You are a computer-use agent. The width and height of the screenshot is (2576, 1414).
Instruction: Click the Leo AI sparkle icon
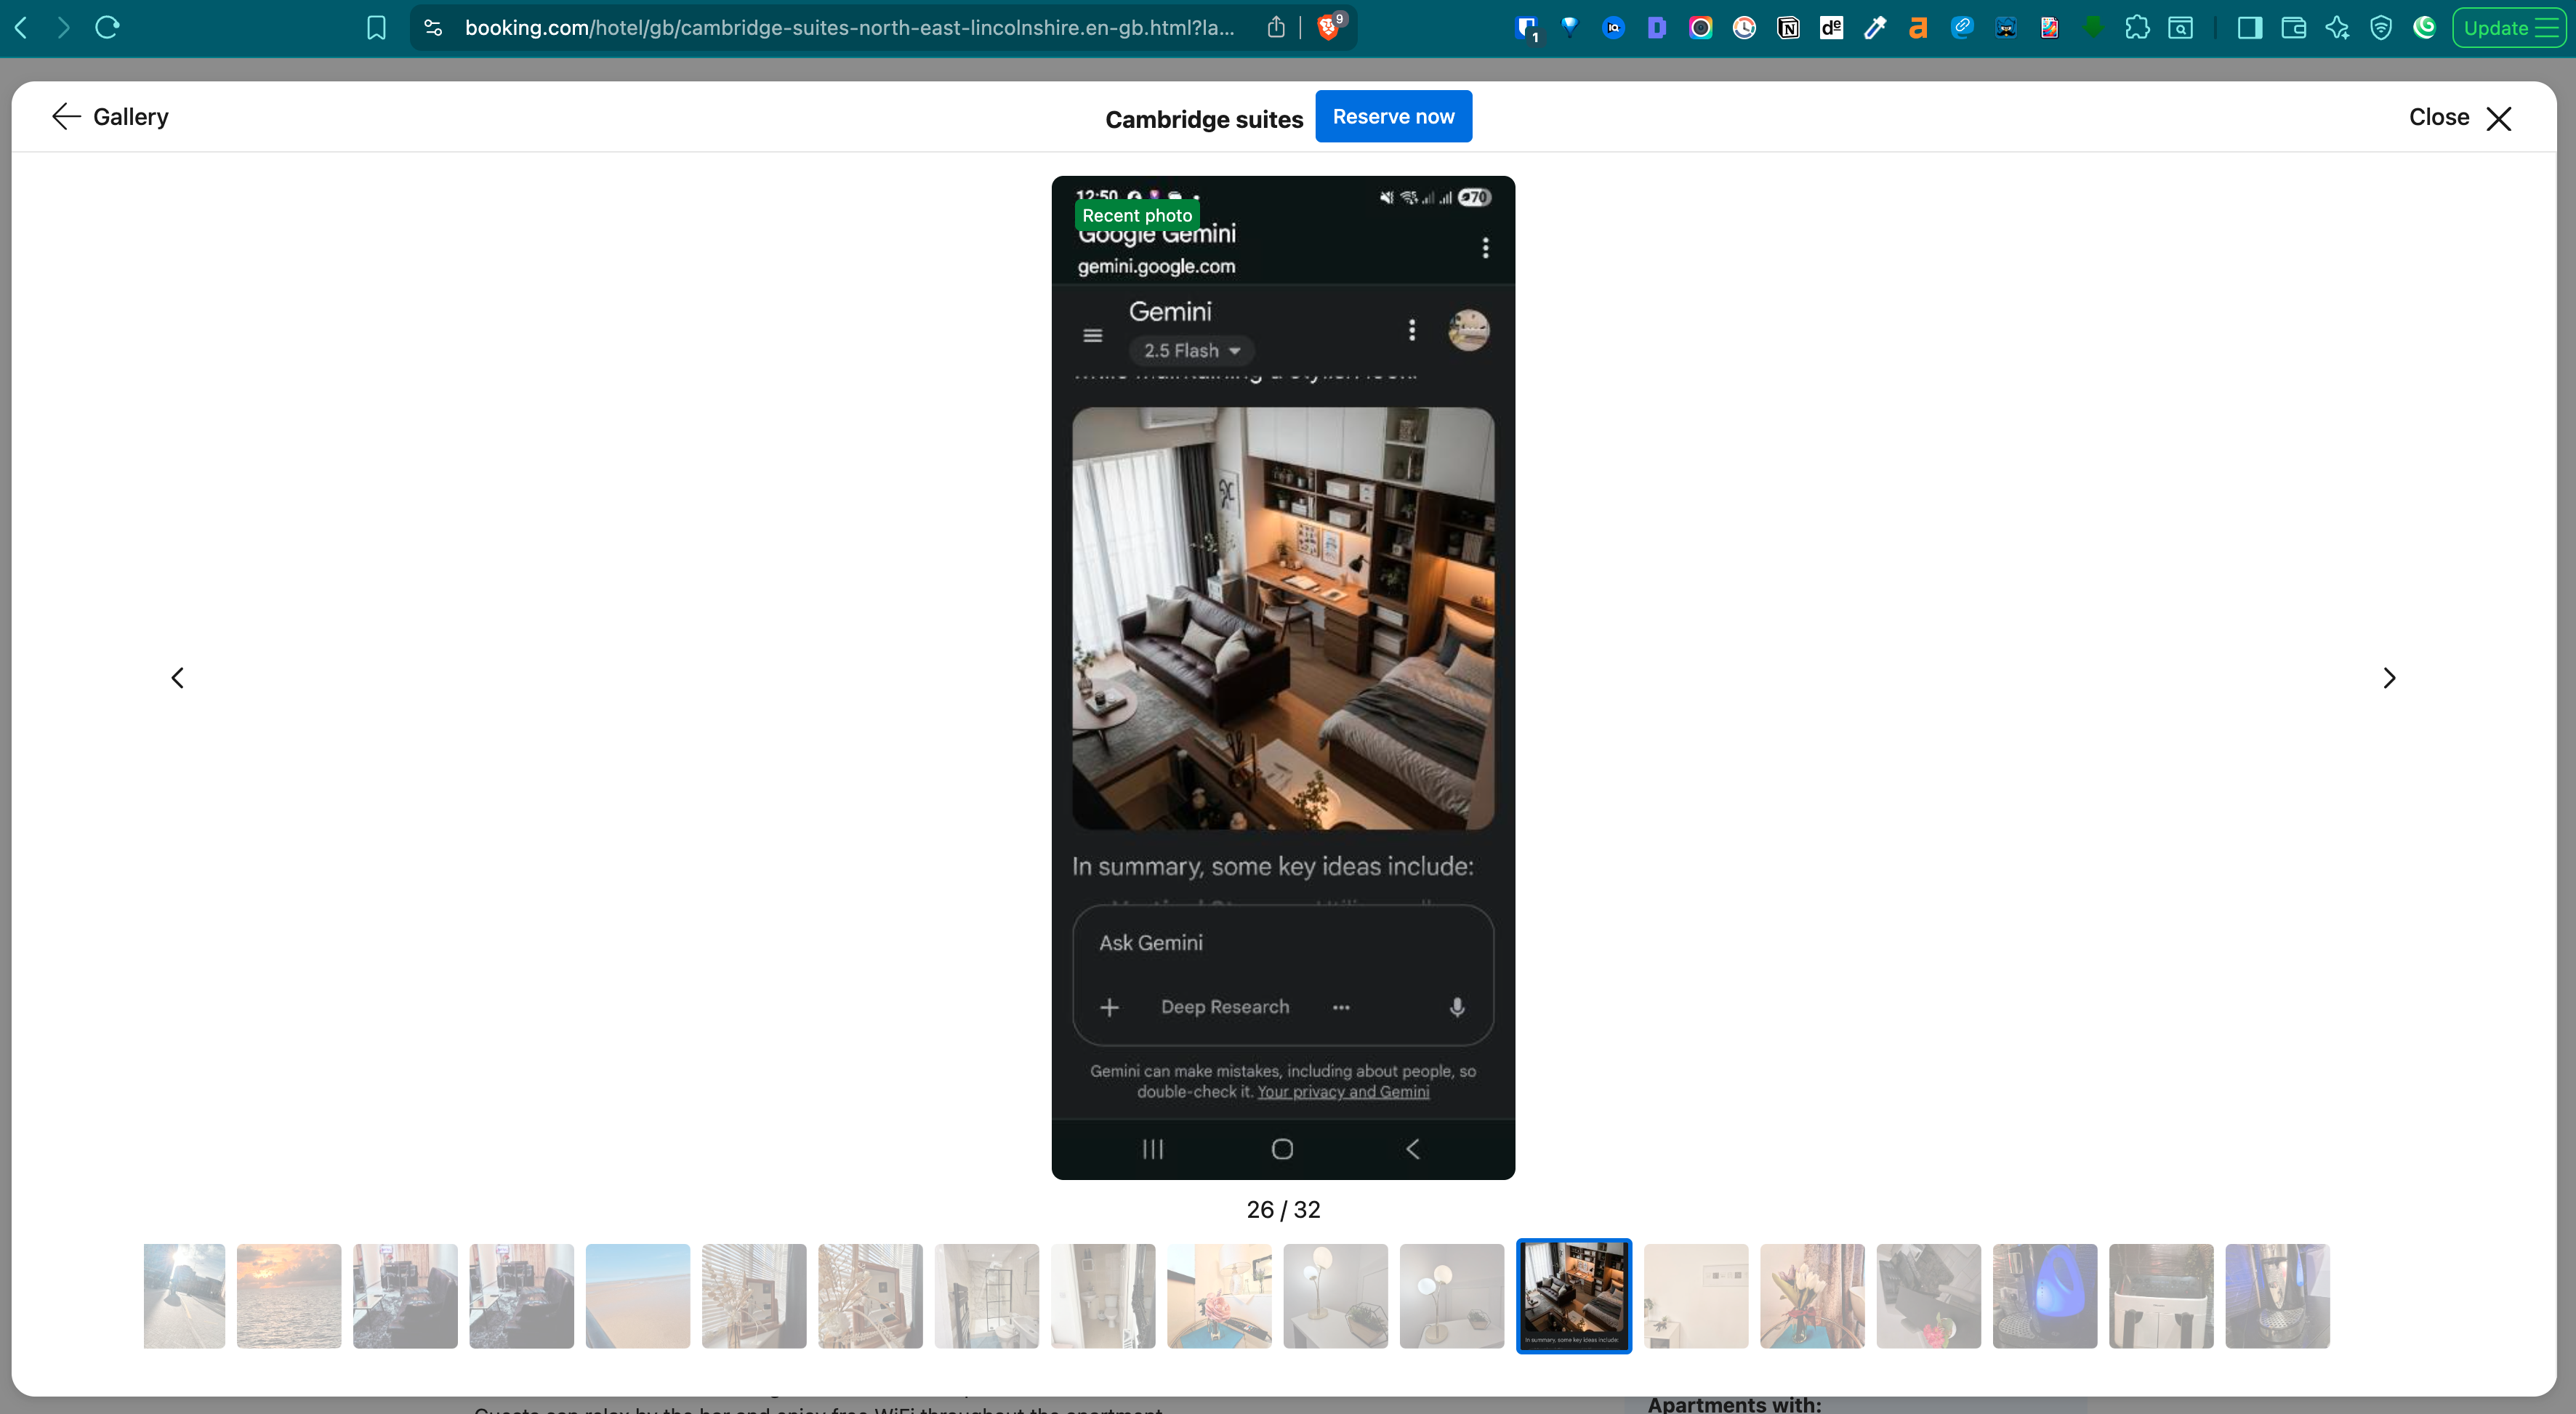[2337, 27]
